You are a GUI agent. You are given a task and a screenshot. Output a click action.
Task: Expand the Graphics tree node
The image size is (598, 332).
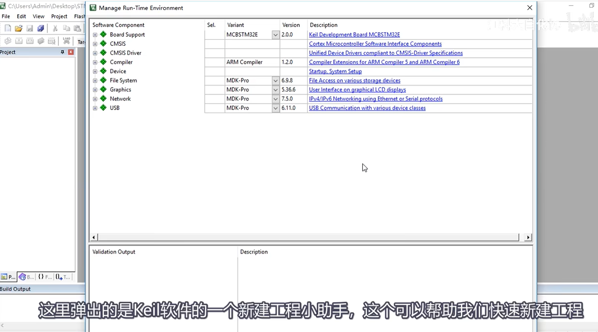(x=95, y=90)
